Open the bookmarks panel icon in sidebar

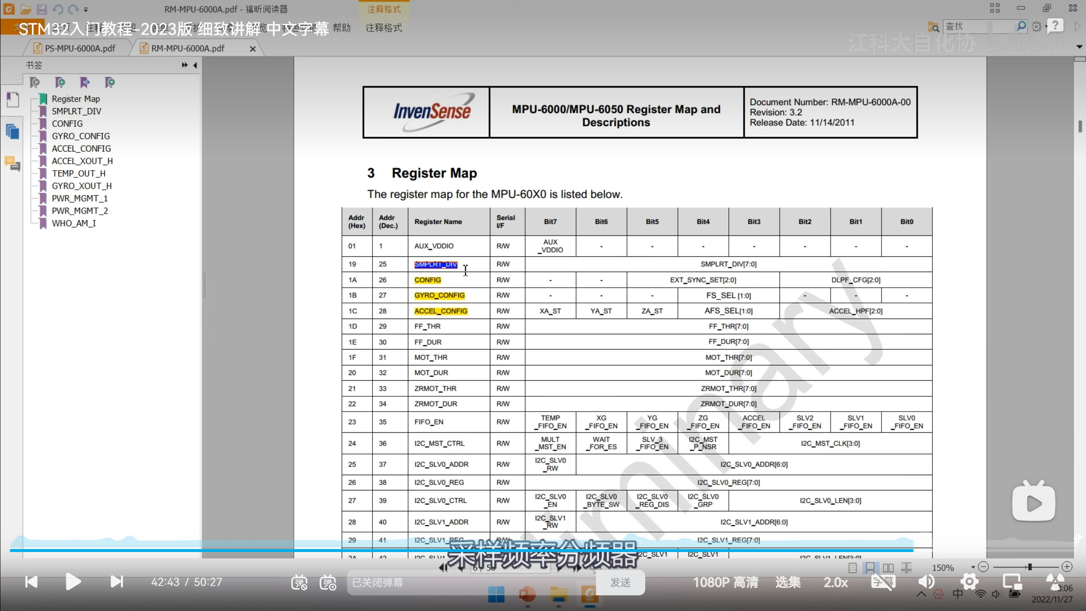[13, 100]
